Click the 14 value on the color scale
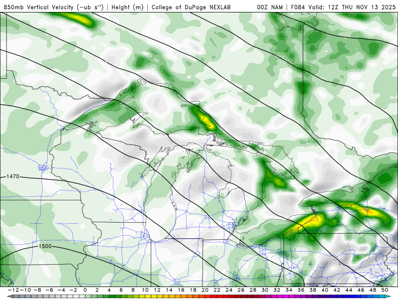This screenshot has width=398, height=299. coord(169,290)
